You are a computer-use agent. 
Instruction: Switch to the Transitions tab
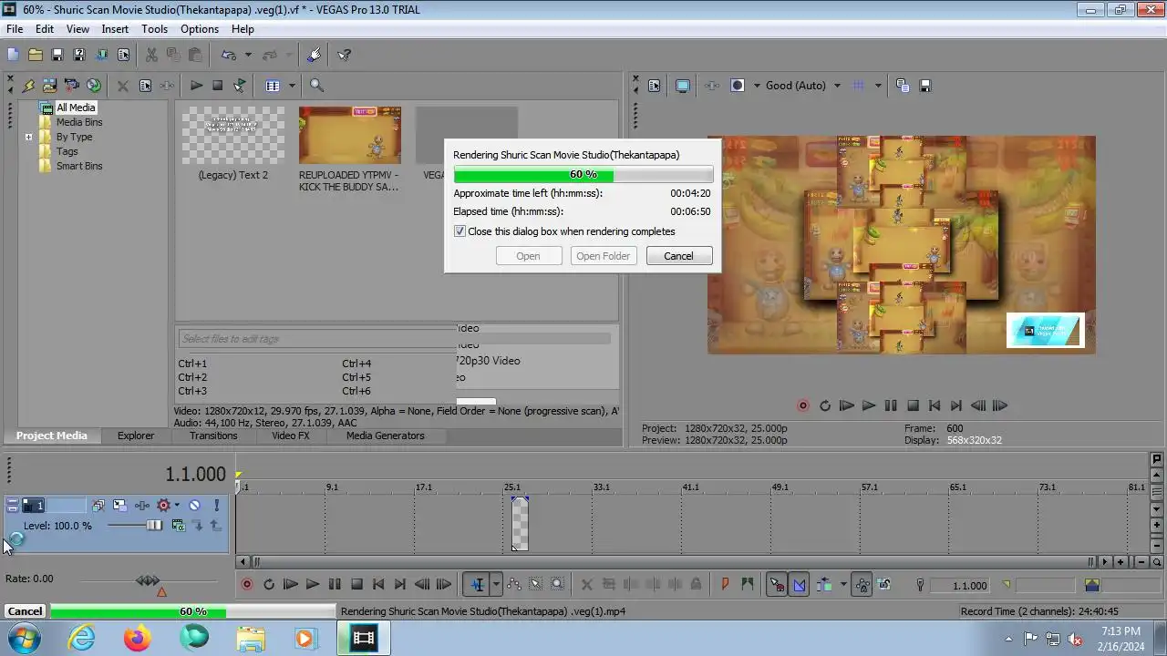click(213, 436)
